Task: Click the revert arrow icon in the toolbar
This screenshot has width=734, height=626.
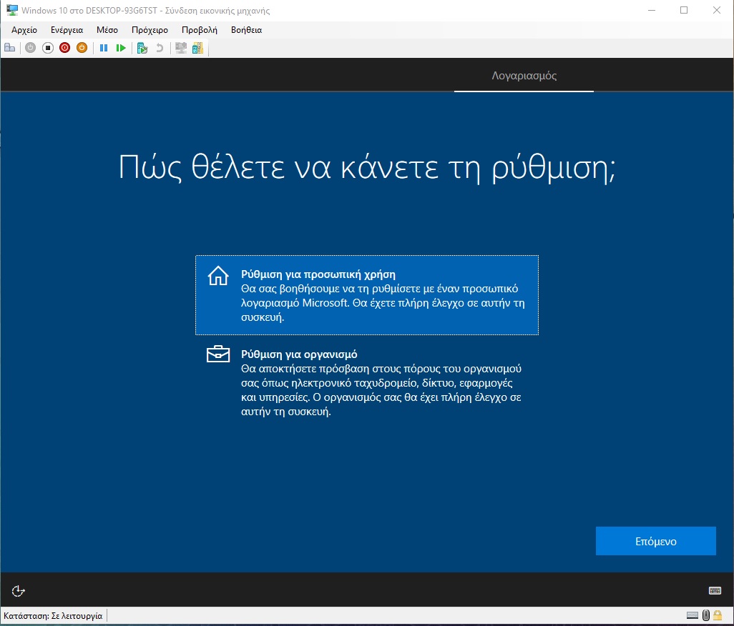Action: [x=160, y=48]
